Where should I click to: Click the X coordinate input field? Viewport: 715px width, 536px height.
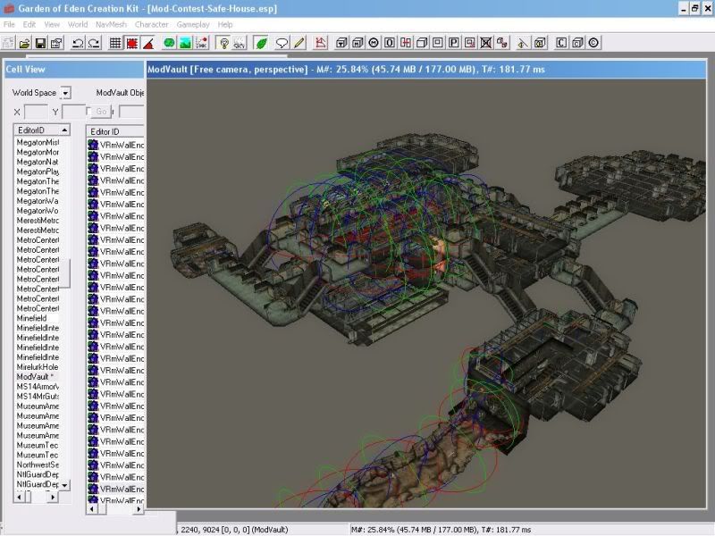click(x=36, y=112)
